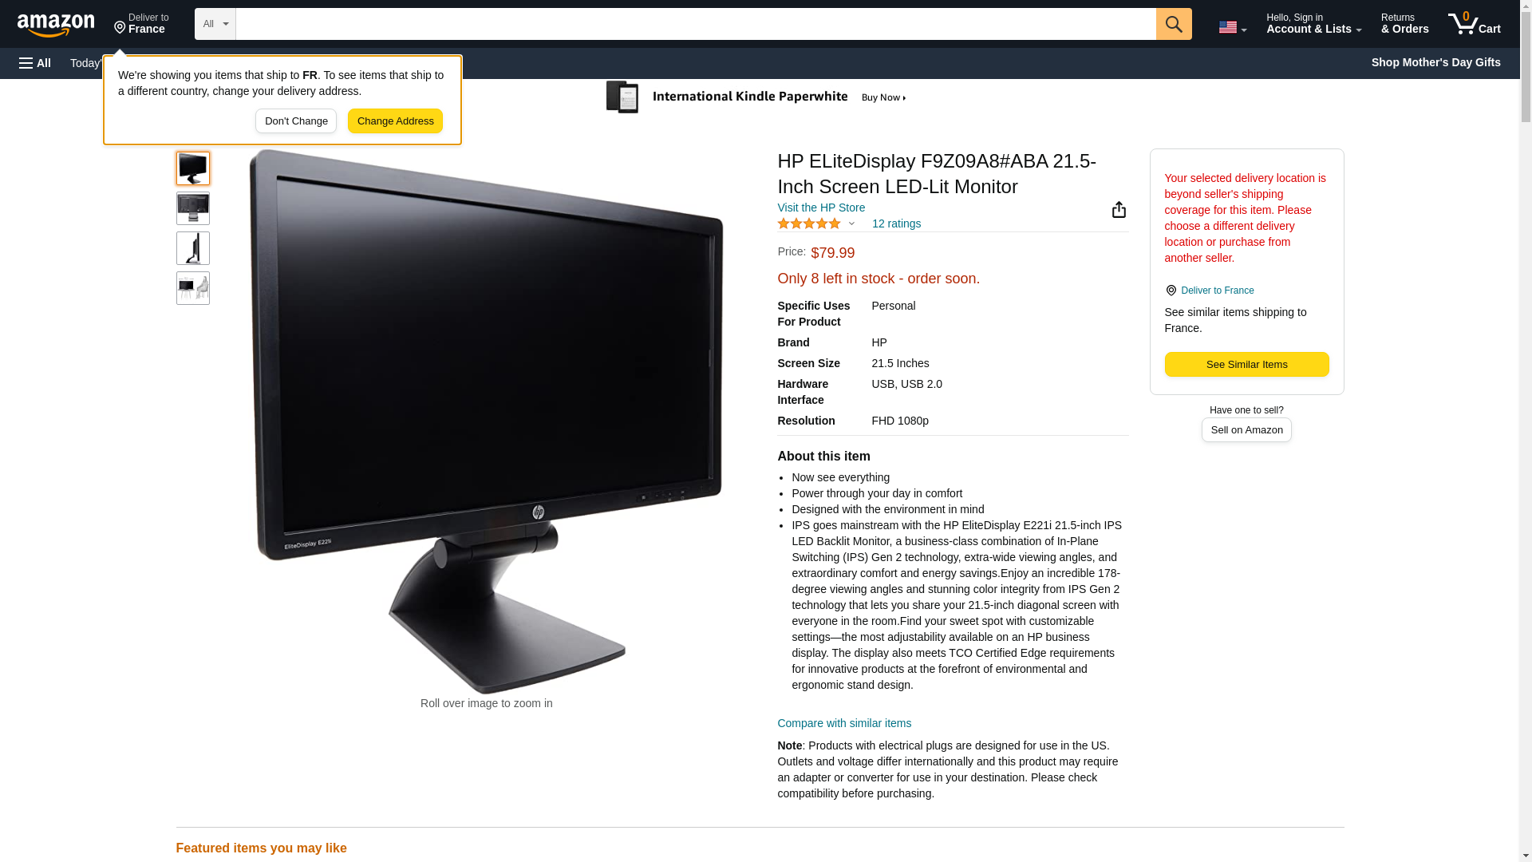
Task: Click the Amazon logo
Action: pyautogui.click(x=56, y=24)
